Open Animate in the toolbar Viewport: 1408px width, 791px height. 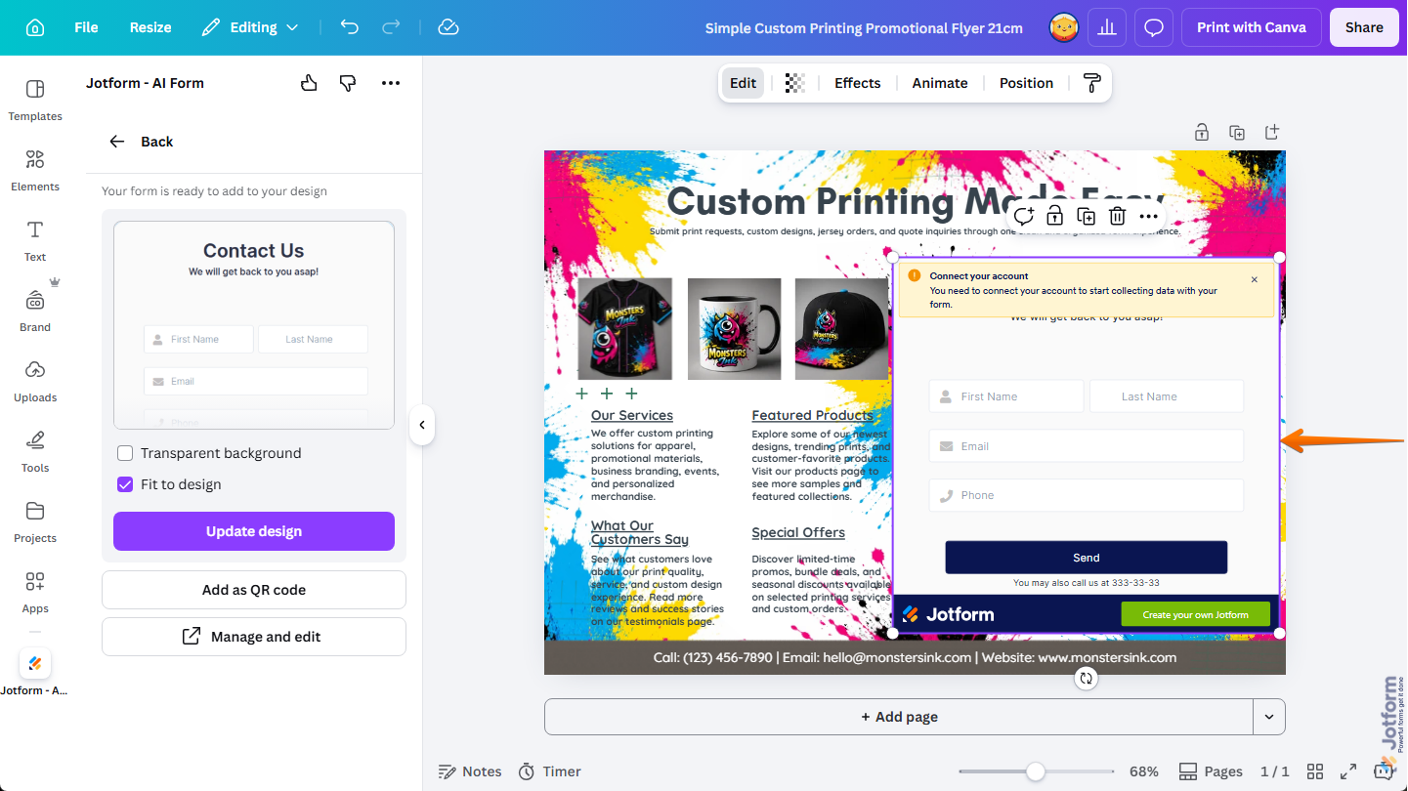pos(940,83)
